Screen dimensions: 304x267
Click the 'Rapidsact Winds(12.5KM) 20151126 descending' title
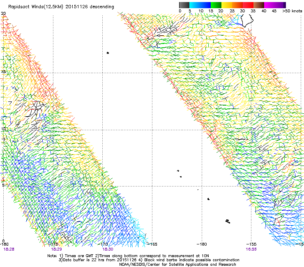click(x=61, y=7)
